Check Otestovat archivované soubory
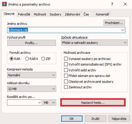The width and height of the screenshot is (132, 124). pyautogui.click(x=66, y=82)
